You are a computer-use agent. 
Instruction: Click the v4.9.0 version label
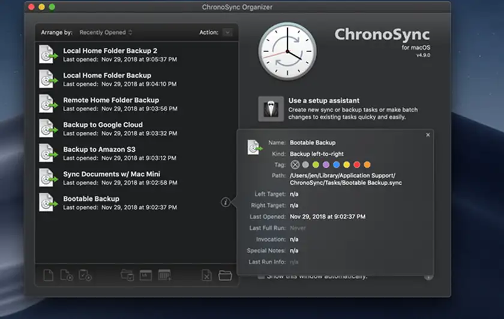(424, 55)
